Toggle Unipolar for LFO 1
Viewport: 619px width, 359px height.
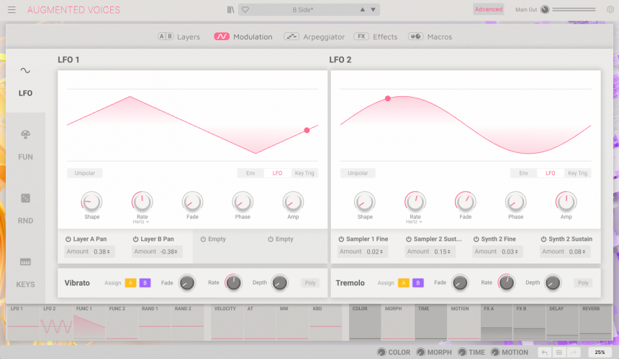tap(85, 173)
